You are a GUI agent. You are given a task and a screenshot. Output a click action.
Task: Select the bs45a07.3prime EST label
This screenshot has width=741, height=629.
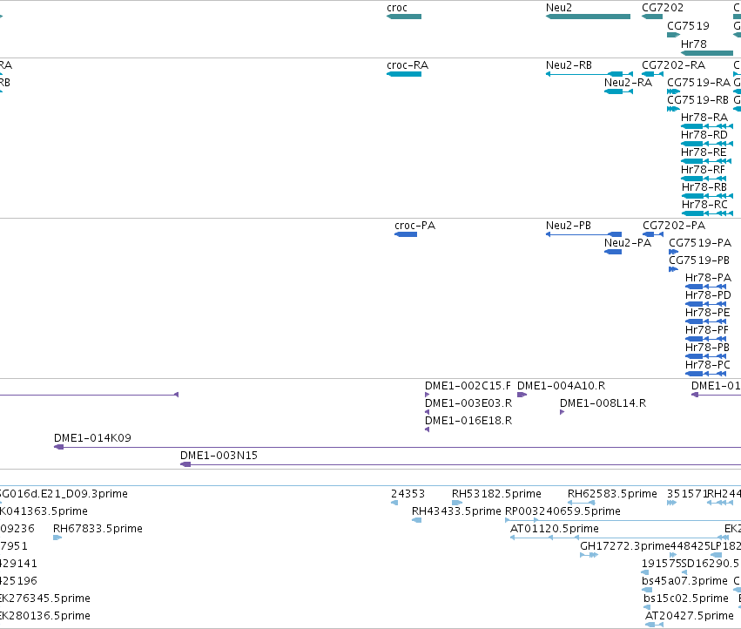point(684,581)
